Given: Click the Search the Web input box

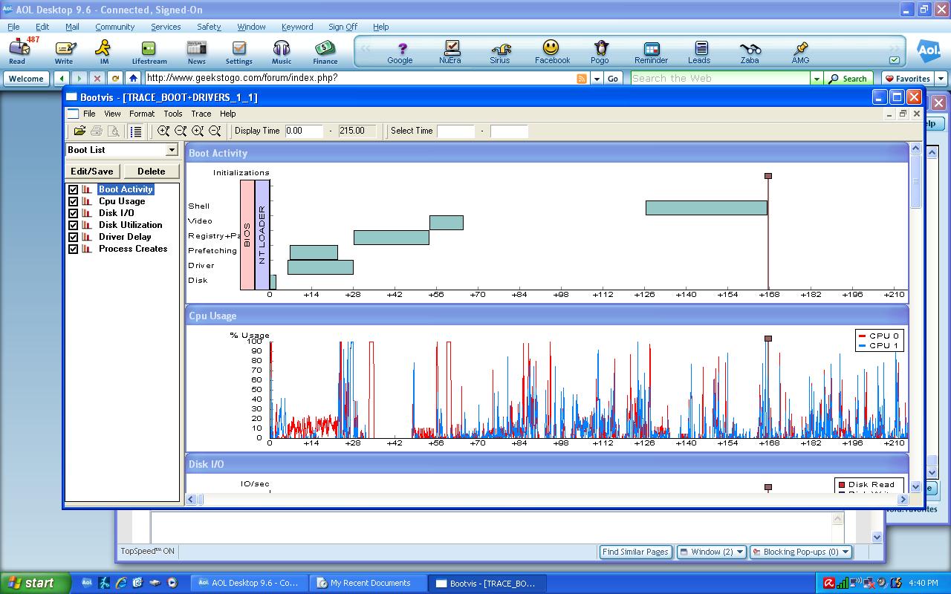Looking at the screenshot, I should pos(720,78).
